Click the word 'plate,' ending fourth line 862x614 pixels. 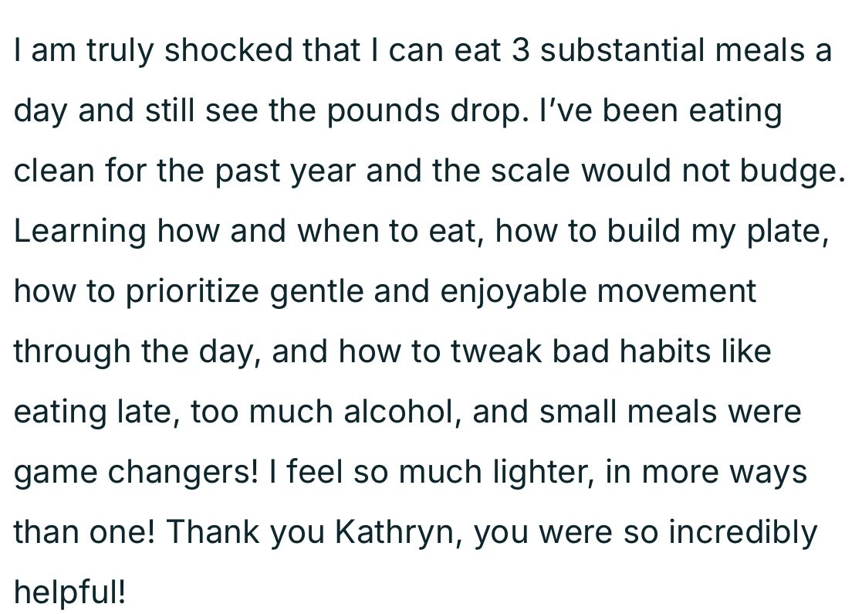point(787,232)
